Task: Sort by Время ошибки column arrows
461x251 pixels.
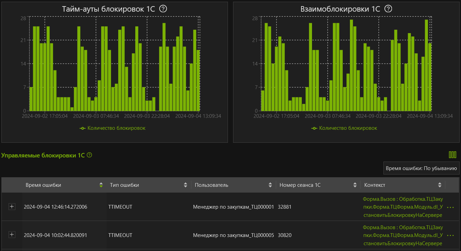Action: 101,185
